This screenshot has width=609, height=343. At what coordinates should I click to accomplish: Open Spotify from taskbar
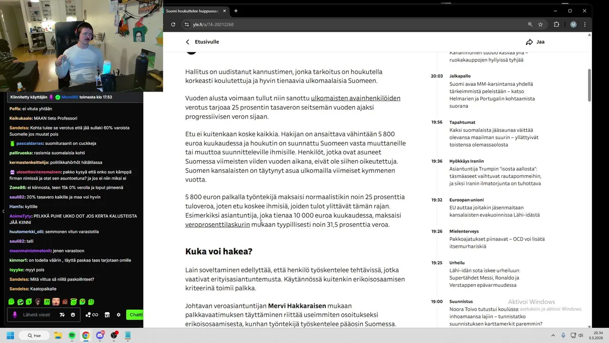72,335
